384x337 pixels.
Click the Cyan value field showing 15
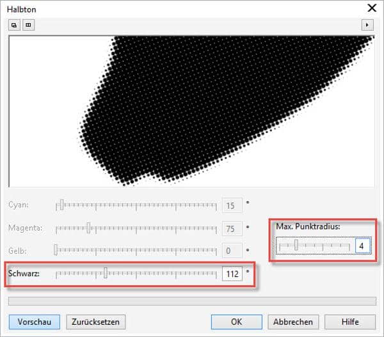[231, 206]
